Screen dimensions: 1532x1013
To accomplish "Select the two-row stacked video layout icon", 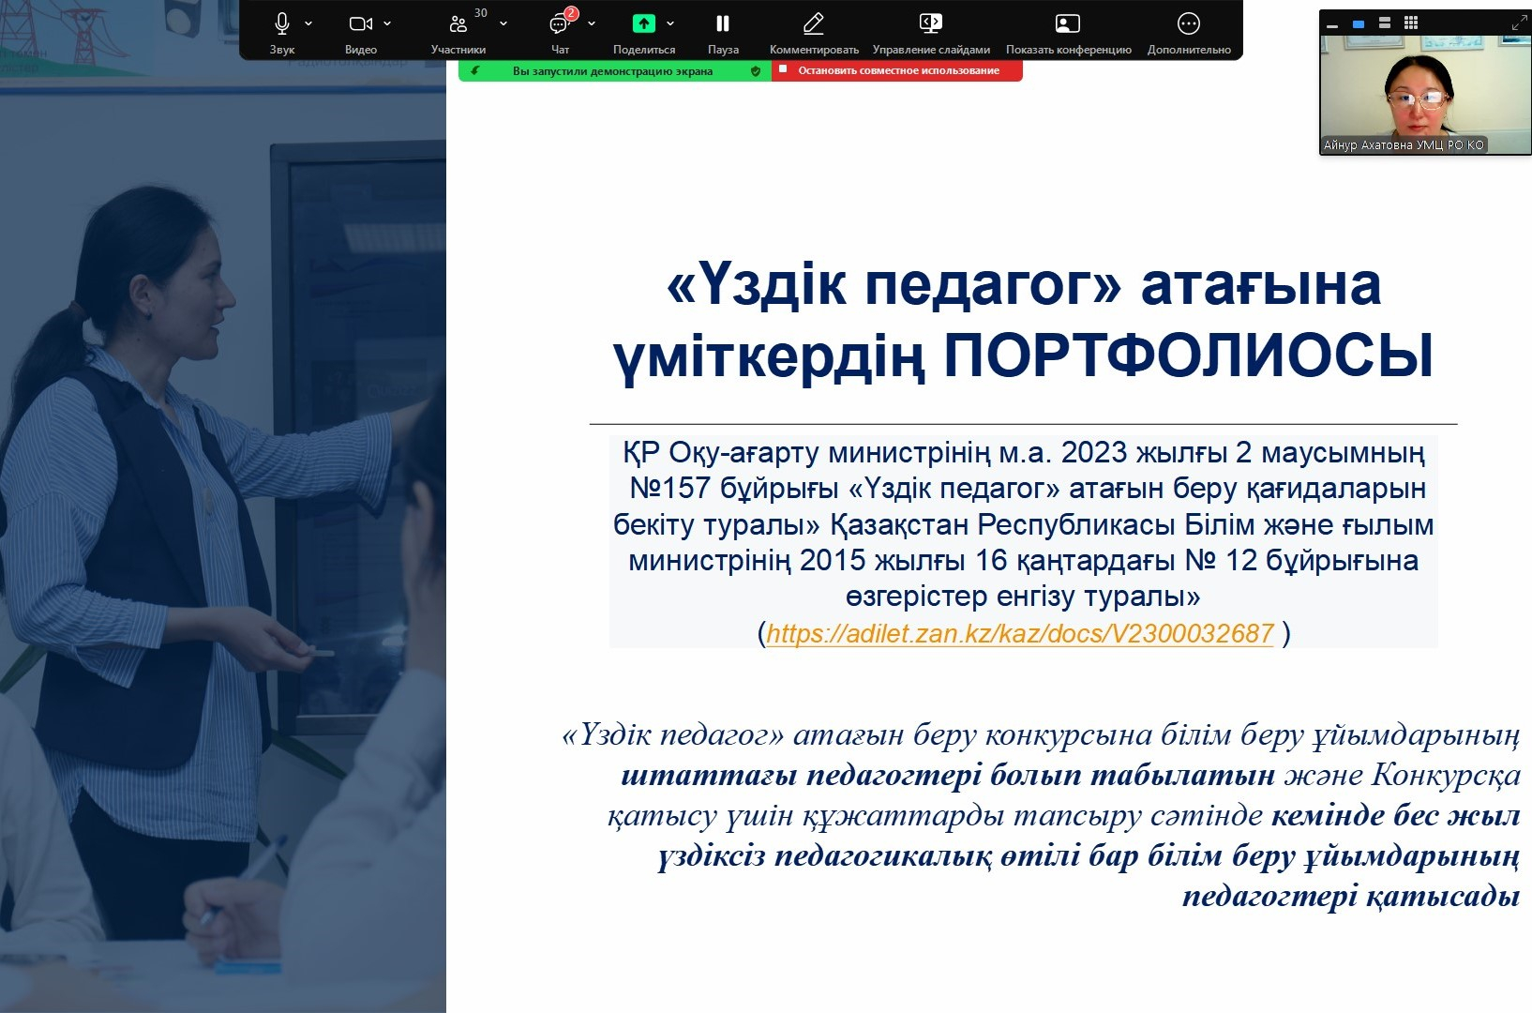I will [x=1385, y=23].
